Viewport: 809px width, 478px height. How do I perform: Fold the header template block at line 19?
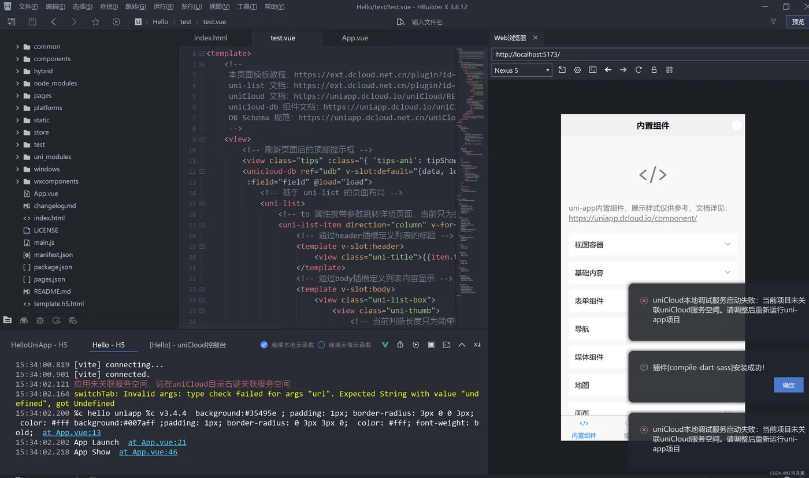(x=202, y=247)
